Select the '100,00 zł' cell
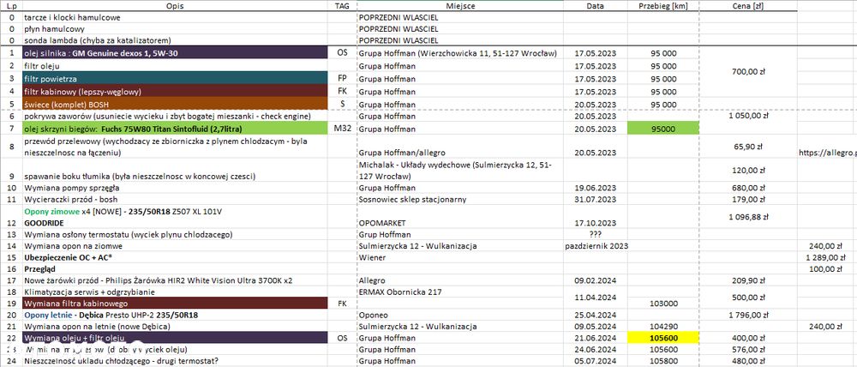The height and width of the screenshot is (367, 857). coord(828,269)
